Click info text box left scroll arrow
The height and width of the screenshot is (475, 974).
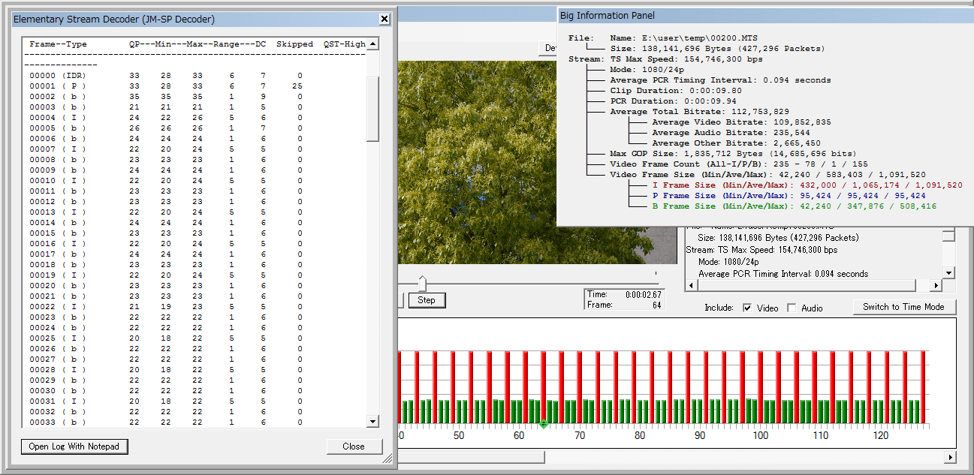click(690, 286)
